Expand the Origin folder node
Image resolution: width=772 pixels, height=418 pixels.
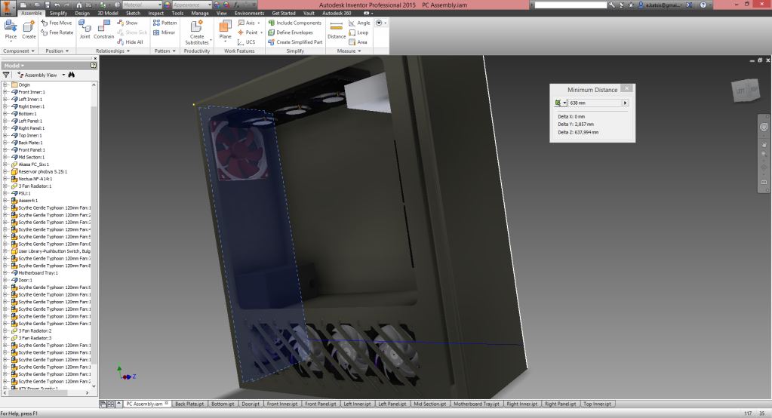pyautogui.click(x=5, y=85)
